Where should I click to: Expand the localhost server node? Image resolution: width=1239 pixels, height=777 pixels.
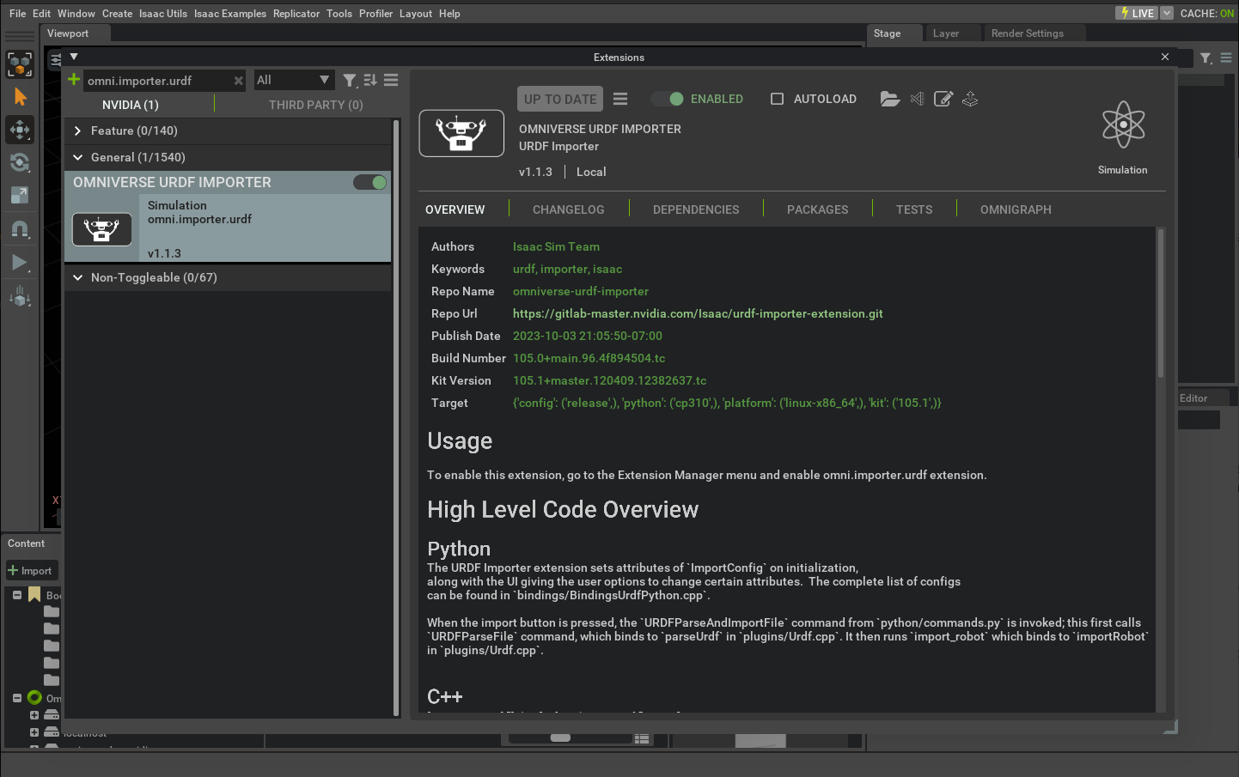(34, 731)
